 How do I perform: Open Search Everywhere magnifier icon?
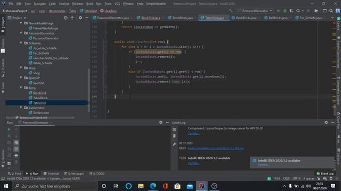click(x=331, y=11)
